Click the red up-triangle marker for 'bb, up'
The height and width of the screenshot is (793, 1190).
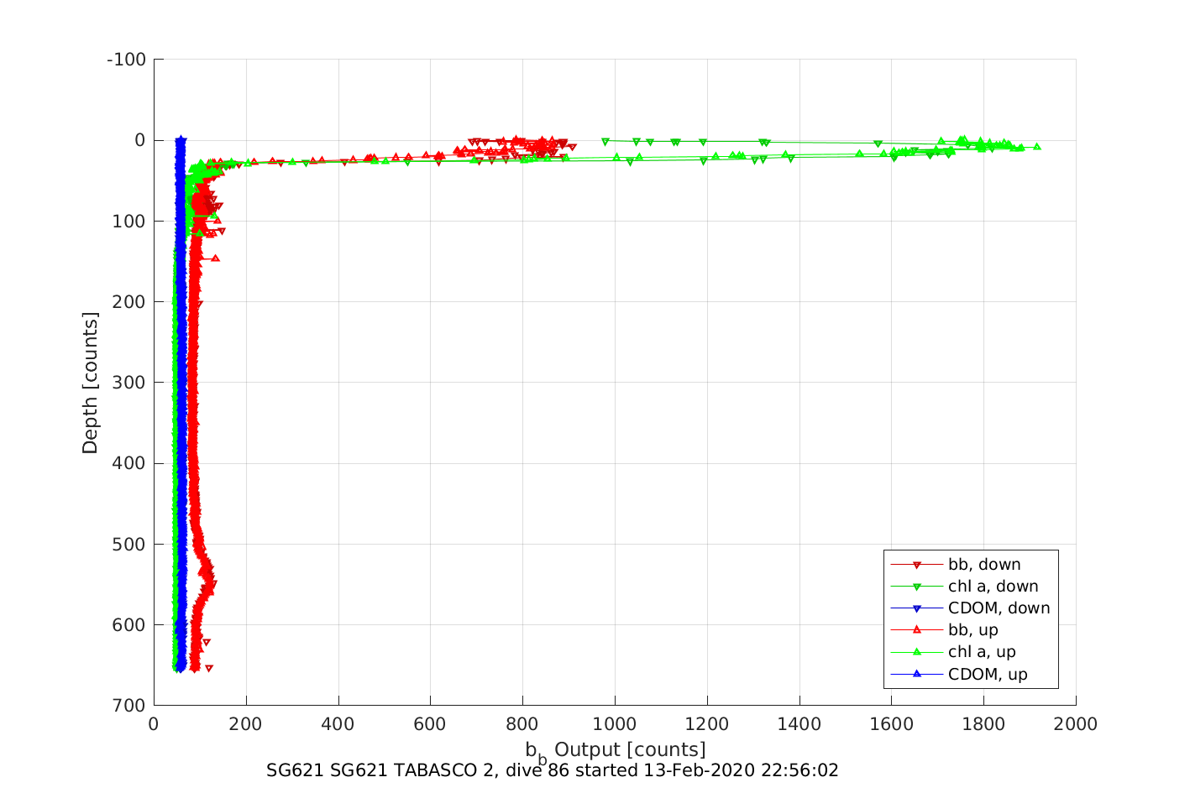917,629
